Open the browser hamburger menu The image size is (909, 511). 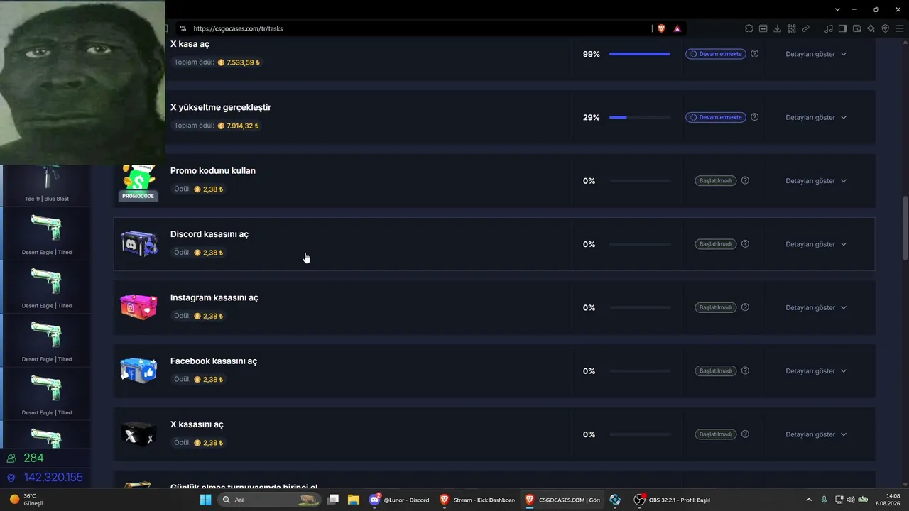click(x=900, y=28)
